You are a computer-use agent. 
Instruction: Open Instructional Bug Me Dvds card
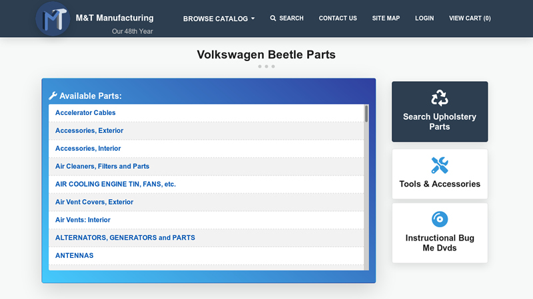click(x=440, y=233)
